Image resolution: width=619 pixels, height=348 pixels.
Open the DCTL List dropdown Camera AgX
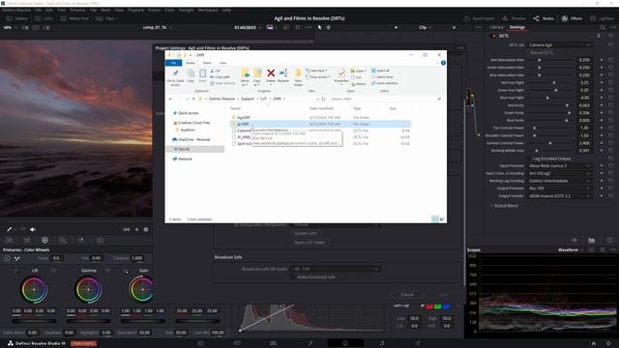(559, 45)
